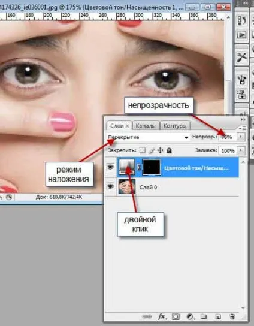Close the document window with red X
The width and height of the screenshot is (254, 326).
(x=223, y=7)
